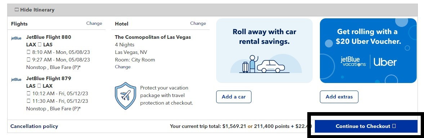Click the travel protection checkout text
This screenshot has height=138, width=424.
click(x=166, y=96)
